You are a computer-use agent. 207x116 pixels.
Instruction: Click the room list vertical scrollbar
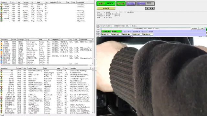(x=93, y=91)
